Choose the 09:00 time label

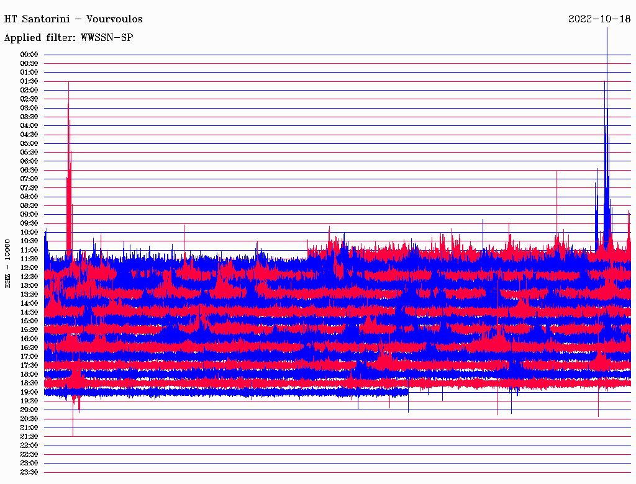tap(29, 214)
